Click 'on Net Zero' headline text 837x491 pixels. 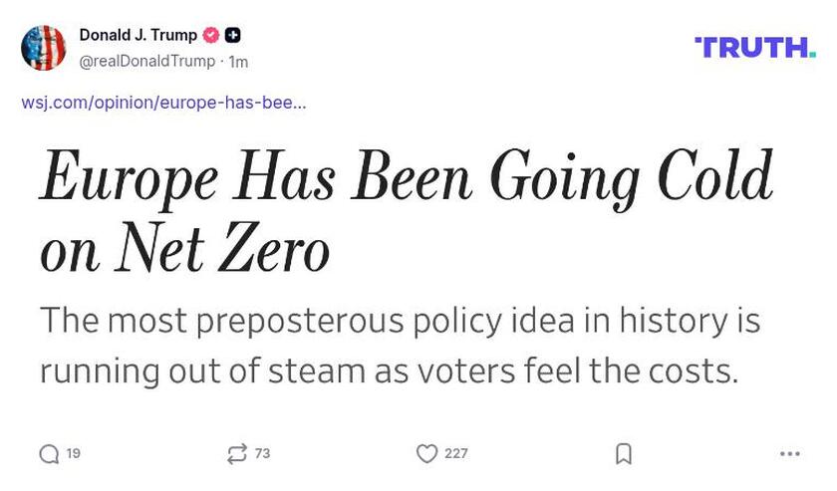[184, 250]
